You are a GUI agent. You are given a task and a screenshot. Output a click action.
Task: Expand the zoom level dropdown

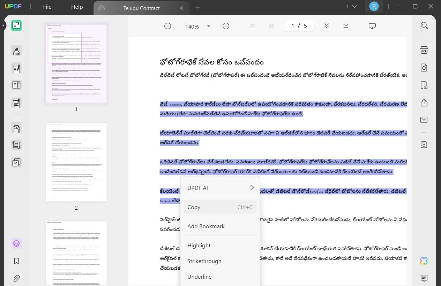tap(208, 26)
